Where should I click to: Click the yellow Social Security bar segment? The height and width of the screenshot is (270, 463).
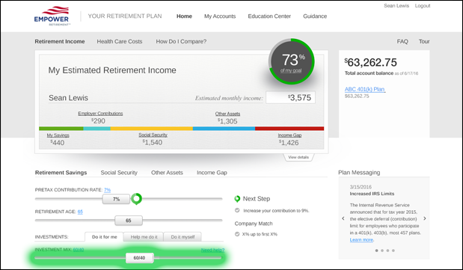tap(152, 129)
